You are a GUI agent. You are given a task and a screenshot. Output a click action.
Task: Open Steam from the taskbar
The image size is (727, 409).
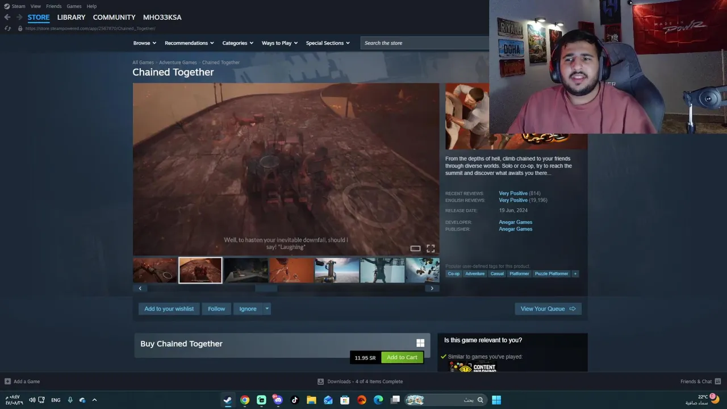(x=227, y=400)
